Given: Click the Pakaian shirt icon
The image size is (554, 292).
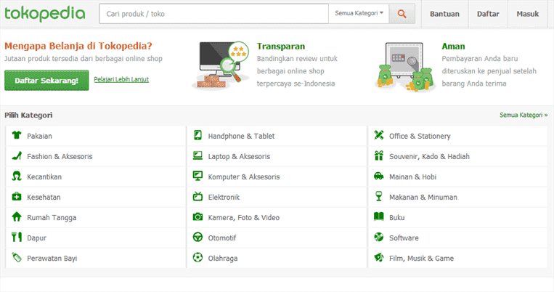Looking at the screenshot, I should pos(17,135).
